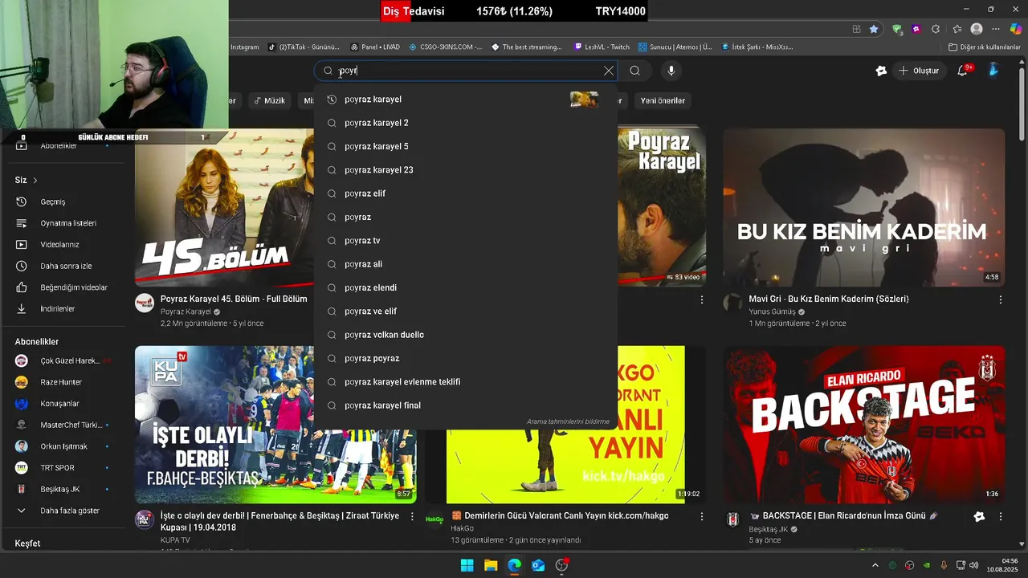Open the Konuşanlar subscription channel
The width and height of the screenshot is (1028, 578).
point(64,404)
